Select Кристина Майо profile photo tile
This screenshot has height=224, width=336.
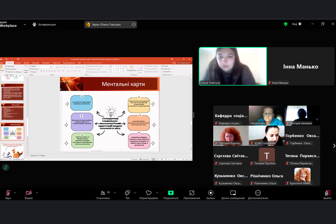[302, 176]
